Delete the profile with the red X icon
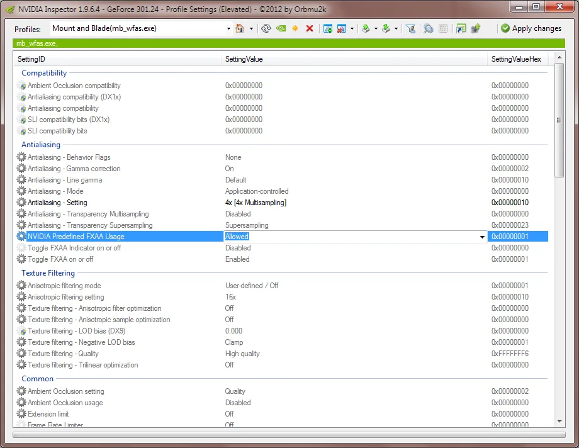 pyautogui.click(x=310, y=28)
